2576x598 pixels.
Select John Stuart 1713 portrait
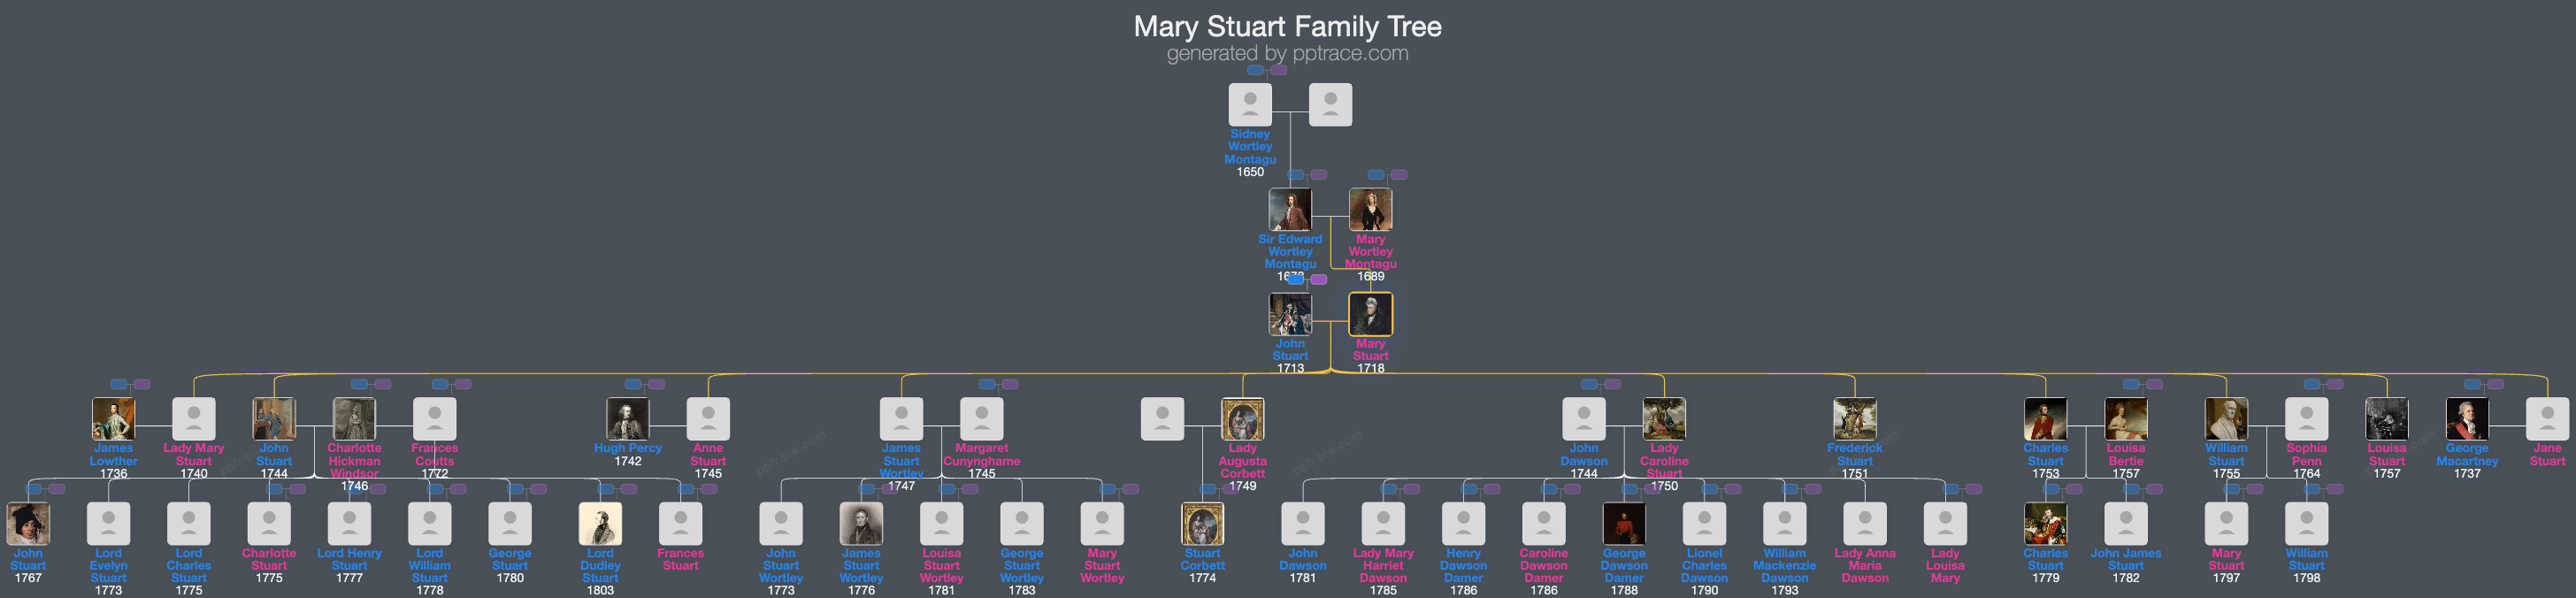(x=1290, y=314)
